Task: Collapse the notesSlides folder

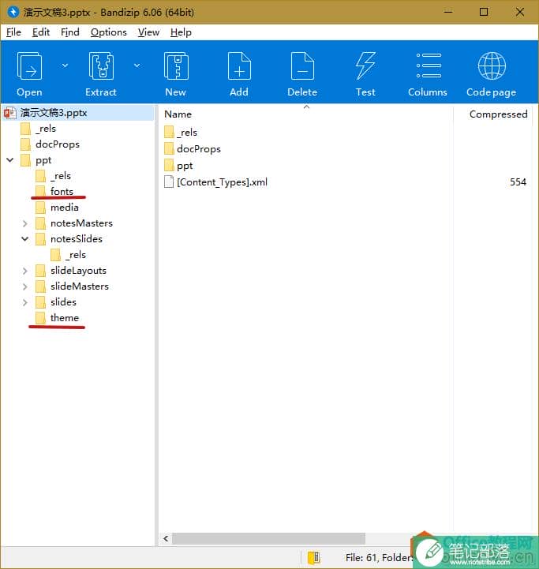Action: pyautogui.click(x=24, y=239)
